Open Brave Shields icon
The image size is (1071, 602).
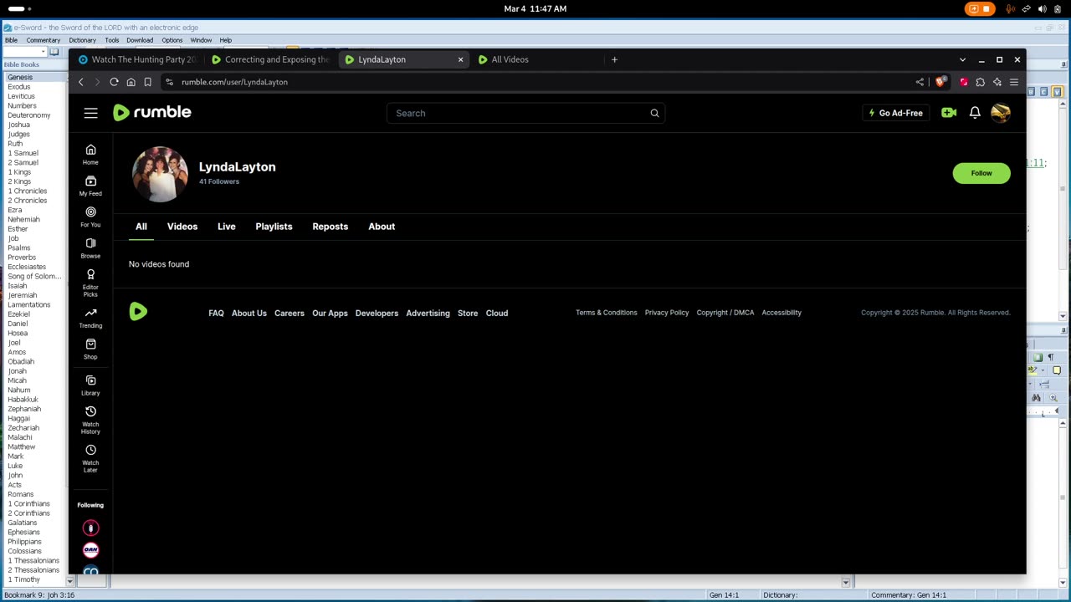940,82
